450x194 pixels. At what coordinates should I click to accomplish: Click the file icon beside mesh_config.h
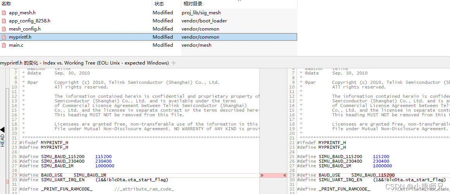[4, 29]
